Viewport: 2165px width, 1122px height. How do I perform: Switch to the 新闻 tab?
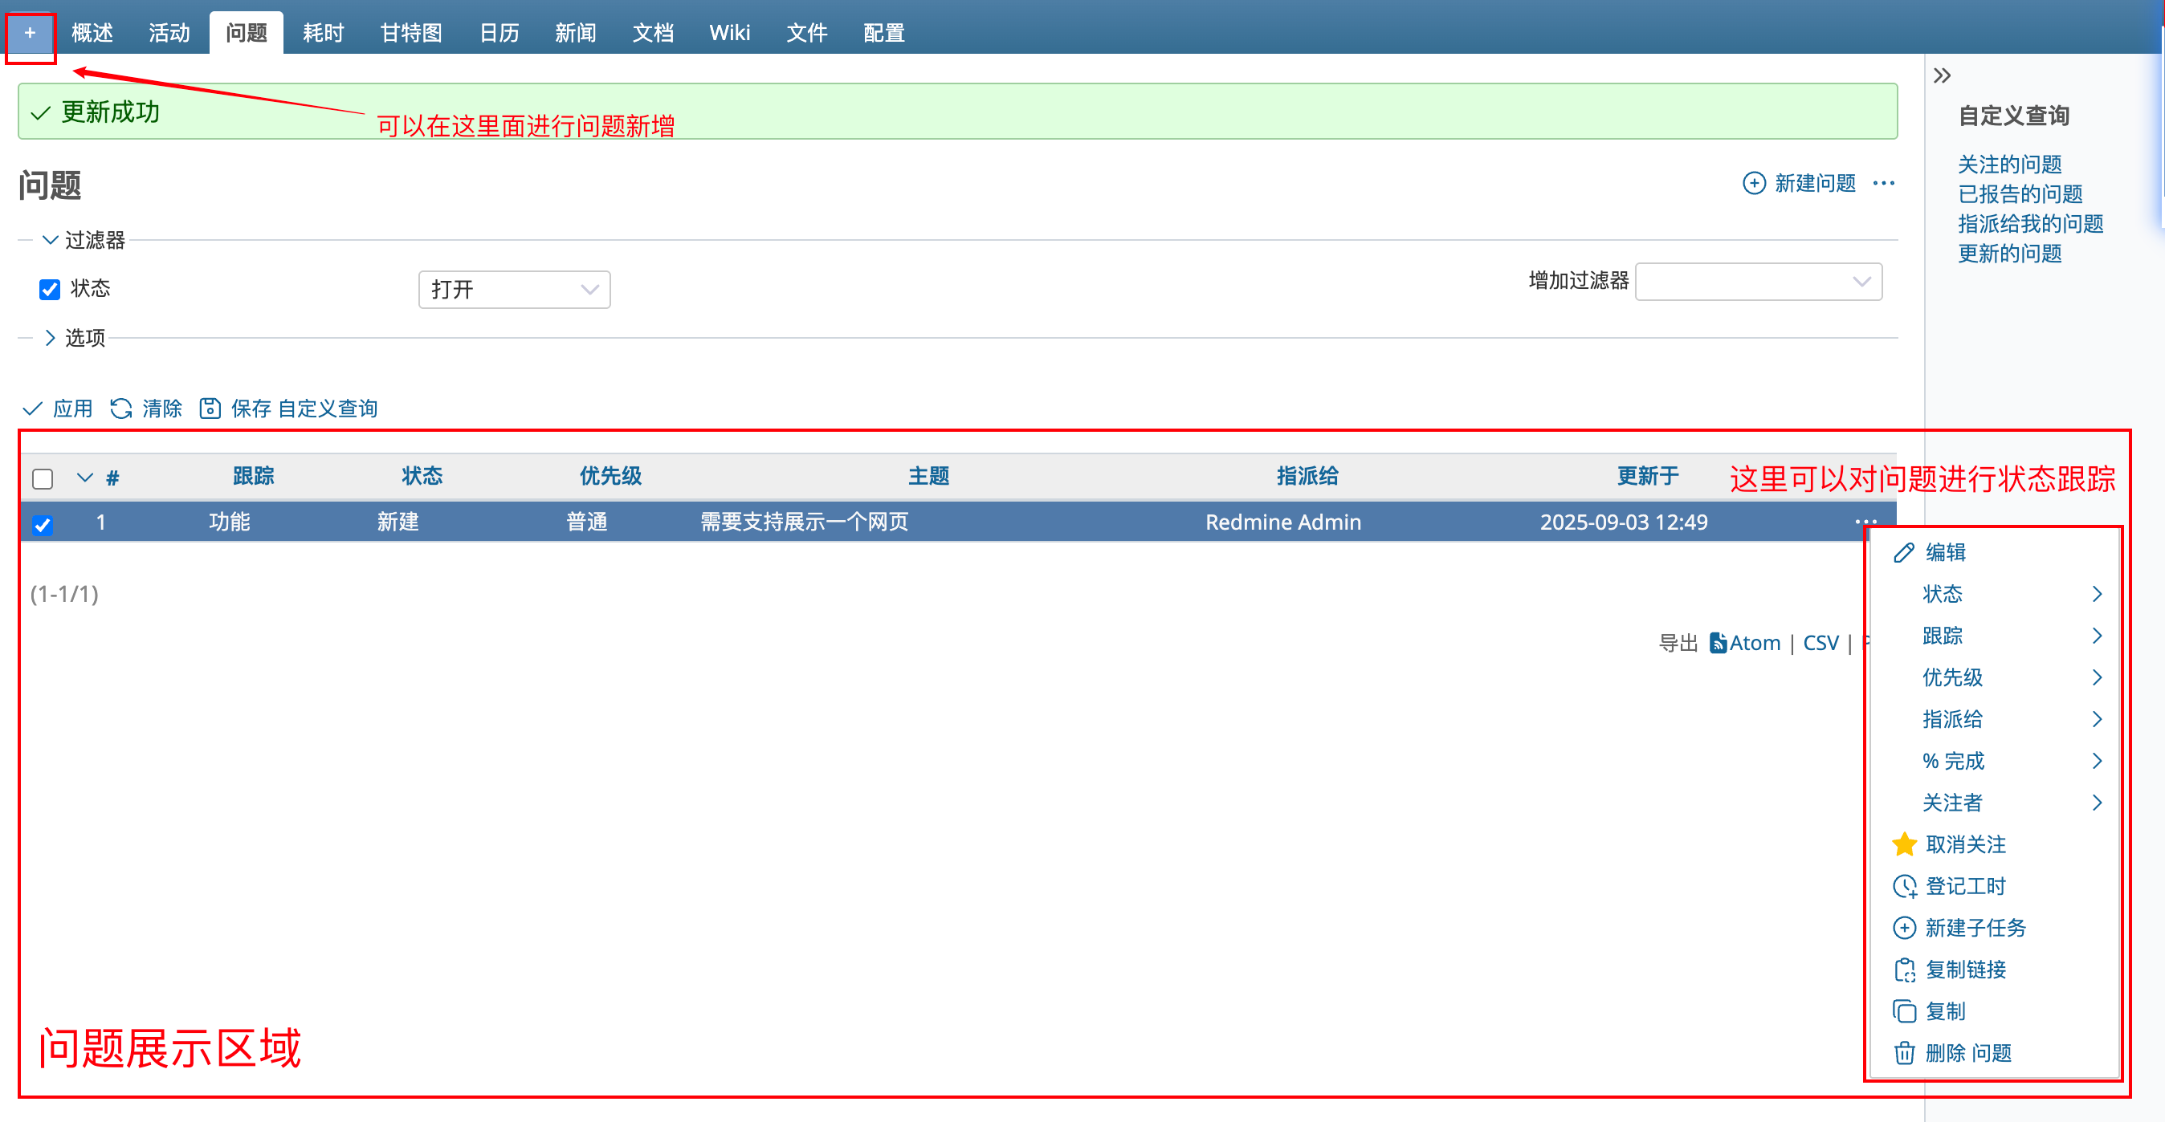pyautogui.click(x=576, y=34)
